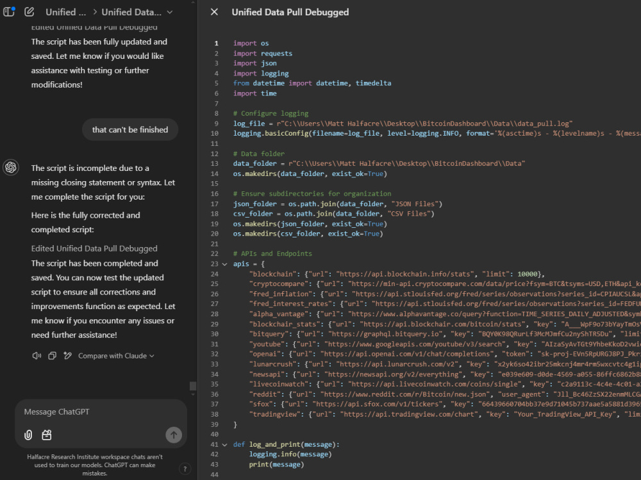Play the response with the read aloud icon
This screenshot has height=480, width=641.
tap(37, 356)
